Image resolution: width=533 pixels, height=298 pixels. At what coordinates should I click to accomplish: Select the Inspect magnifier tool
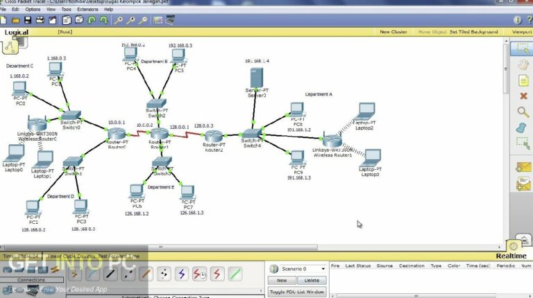(x=523, y=112)
